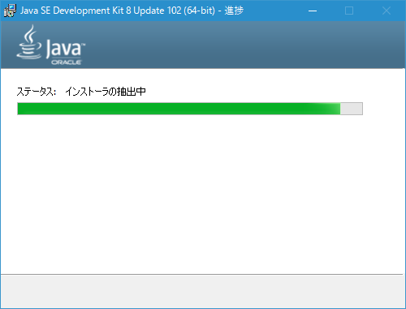
Task: Click the installer icon in the title bar
Action: point(10,11)
